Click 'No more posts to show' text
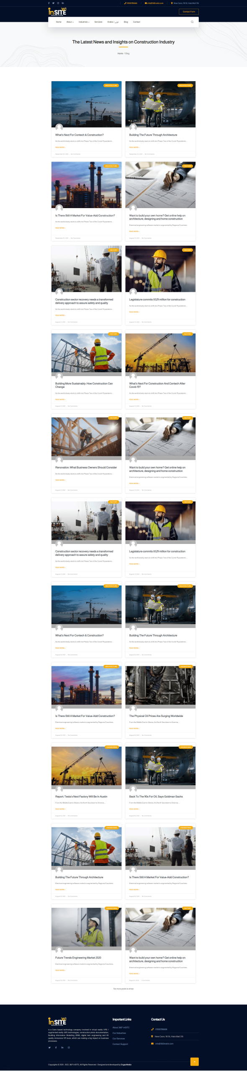The width and height of the screenshot is (247, 1072). (123, 989)
